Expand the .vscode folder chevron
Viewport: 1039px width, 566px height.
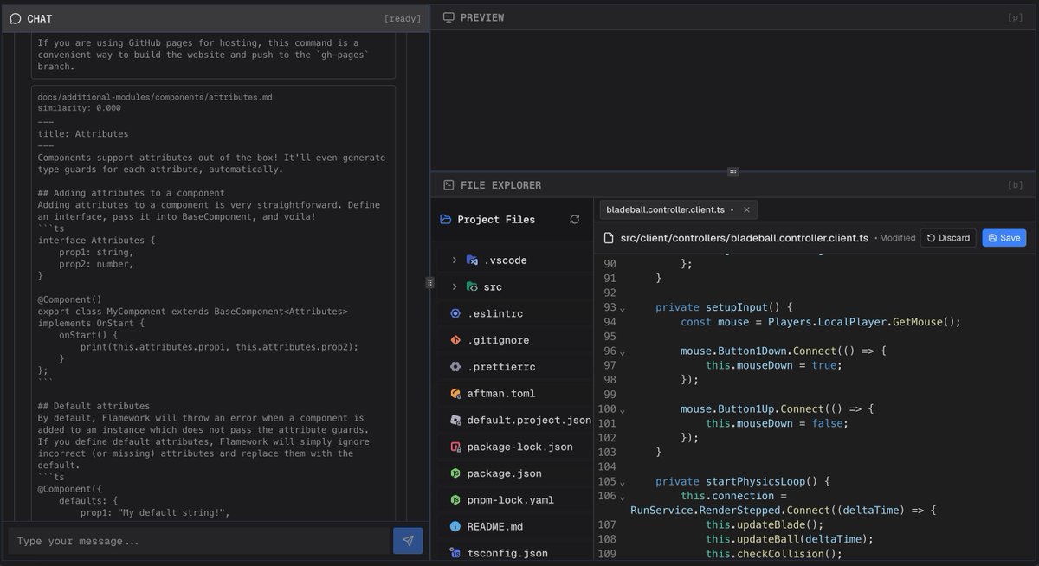pos(455,260)
